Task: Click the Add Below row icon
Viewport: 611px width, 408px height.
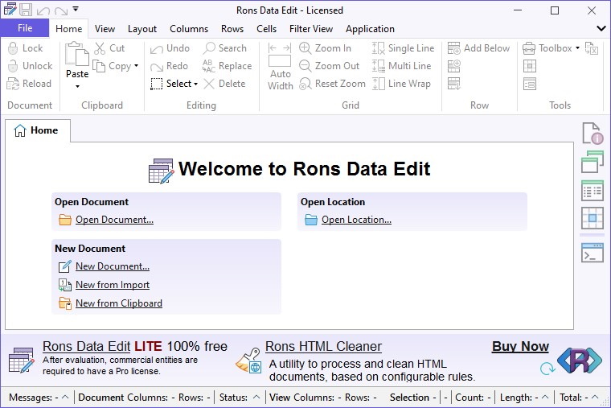Action: click(x=454, y=48)
